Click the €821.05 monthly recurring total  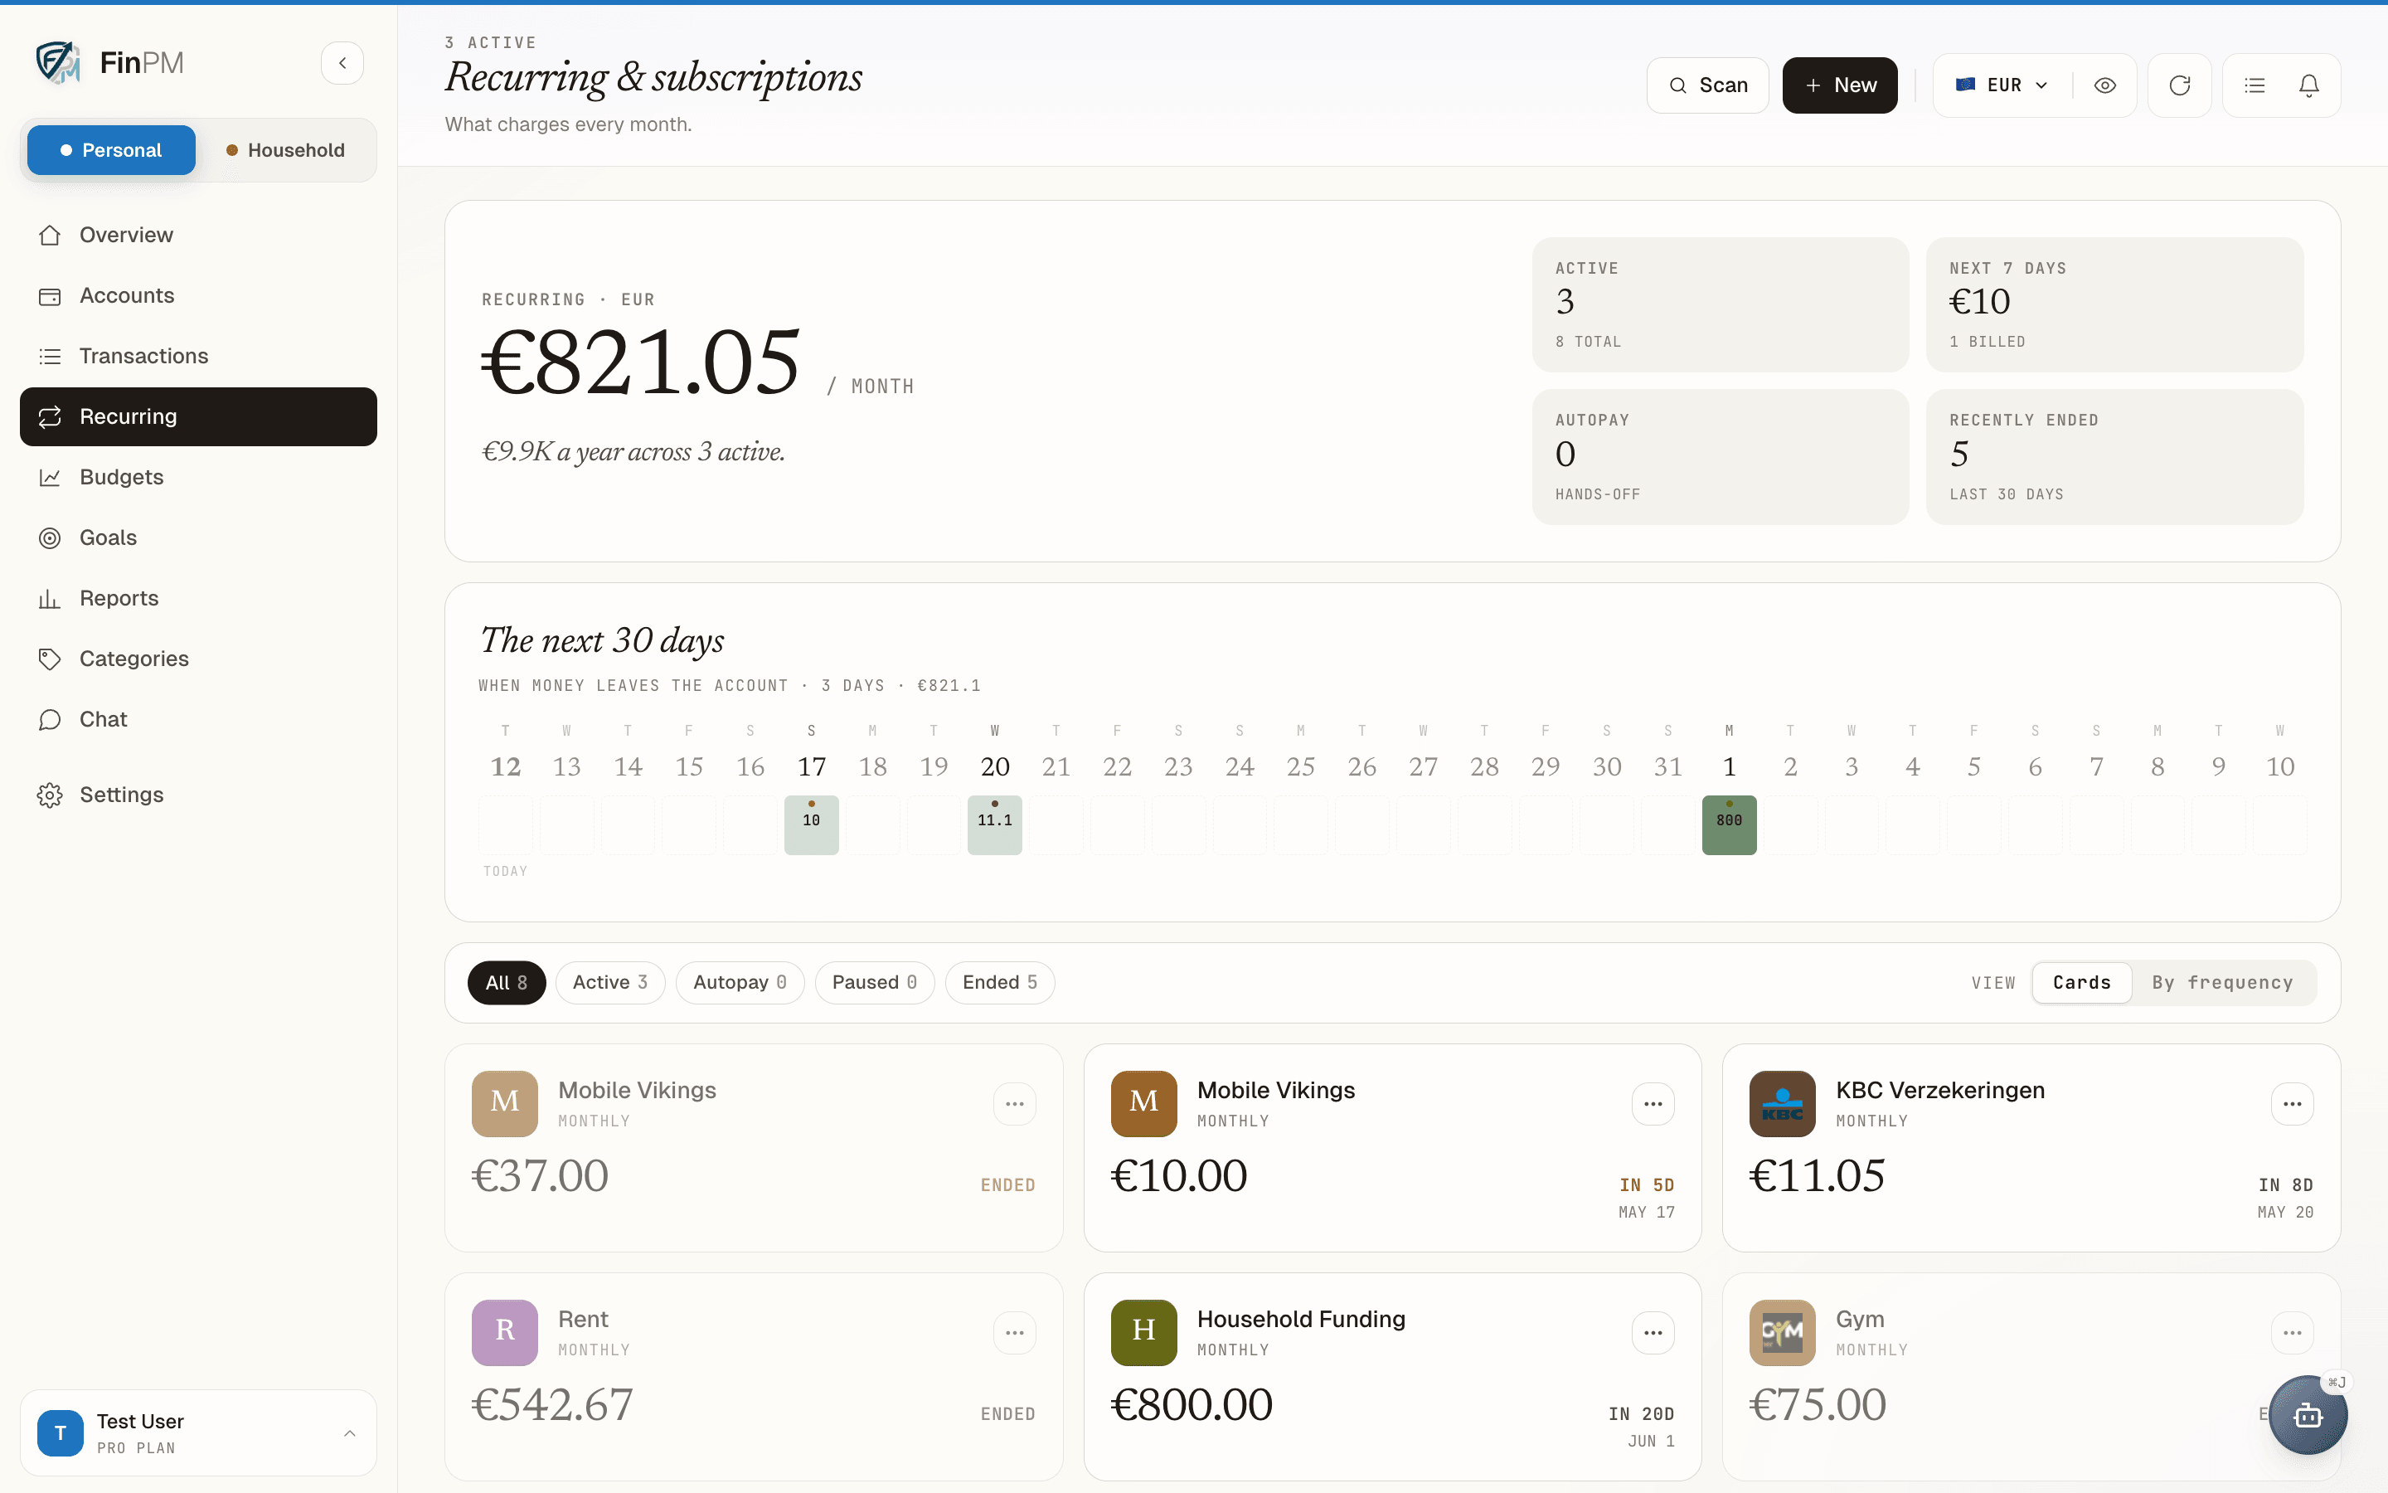pos(639,362)
